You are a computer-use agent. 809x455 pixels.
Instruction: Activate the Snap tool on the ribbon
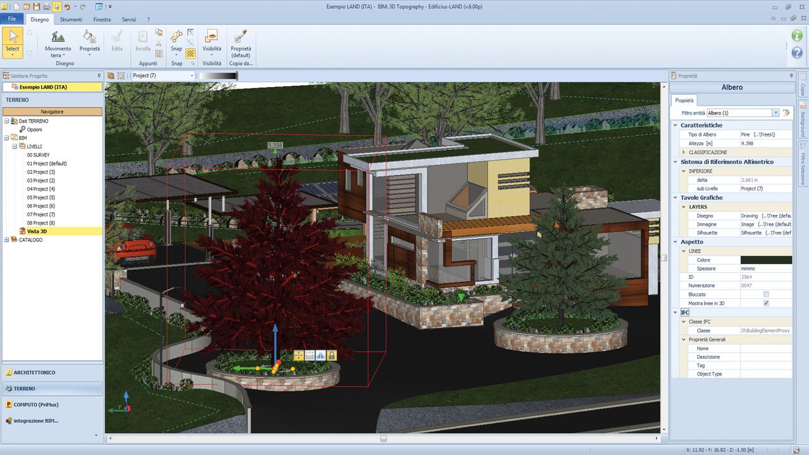[176, 39]
